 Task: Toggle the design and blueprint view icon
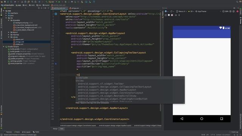[x=172, y=15]
